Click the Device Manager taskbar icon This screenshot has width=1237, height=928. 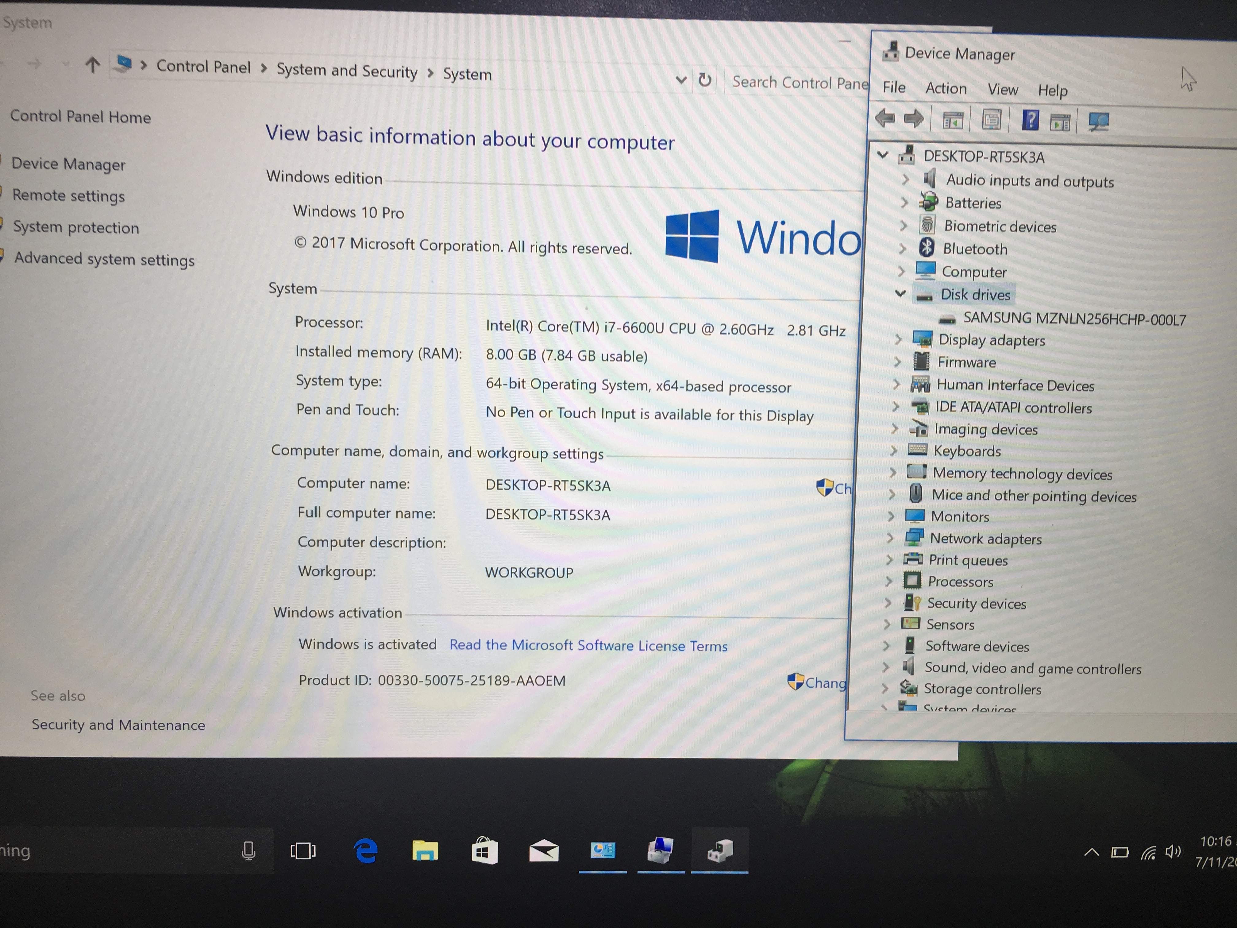(x=719, y=850)
